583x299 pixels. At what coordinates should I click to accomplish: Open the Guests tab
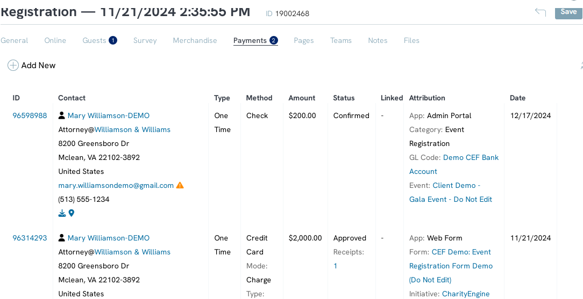99,40
